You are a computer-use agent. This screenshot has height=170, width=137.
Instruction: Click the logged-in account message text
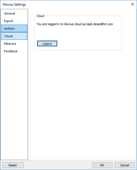[75, 24]
